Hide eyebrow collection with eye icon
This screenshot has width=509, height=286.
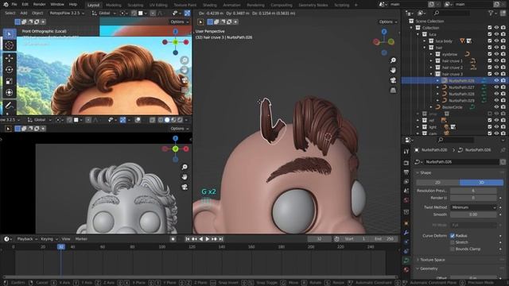click(496, 54)
